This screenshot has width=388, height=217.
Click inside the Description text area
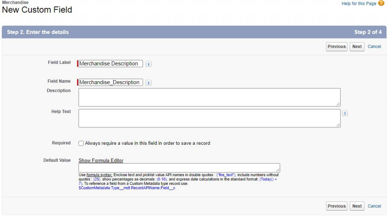[x=209, y=97]
